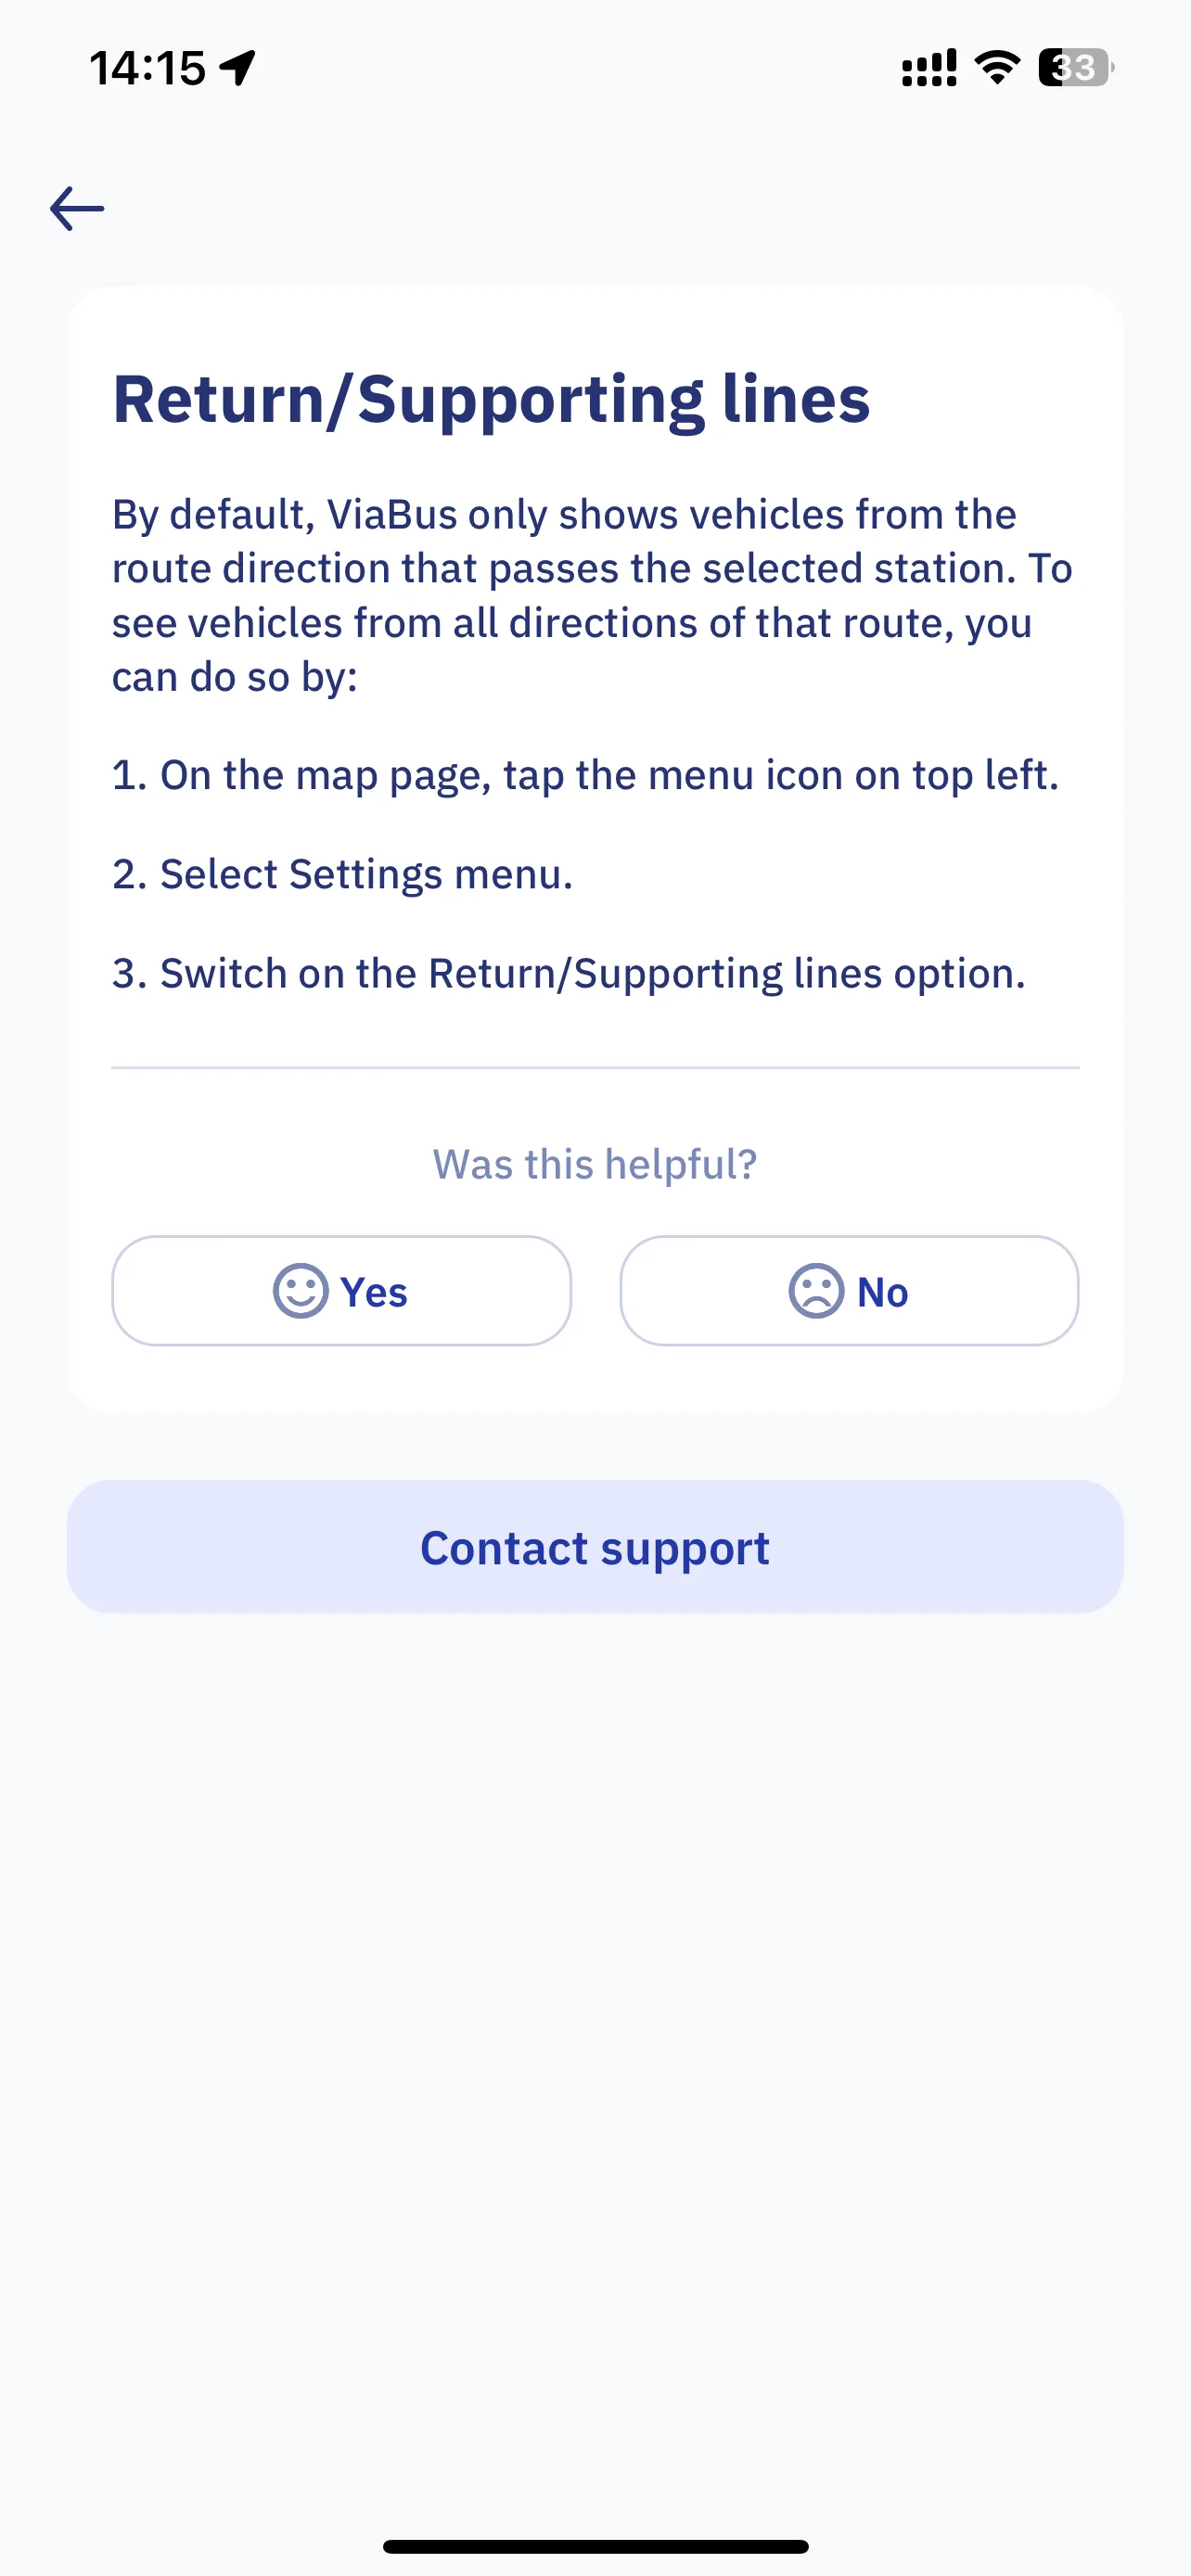Answer Yes to Was this helpful

[x=341, y=1291]
